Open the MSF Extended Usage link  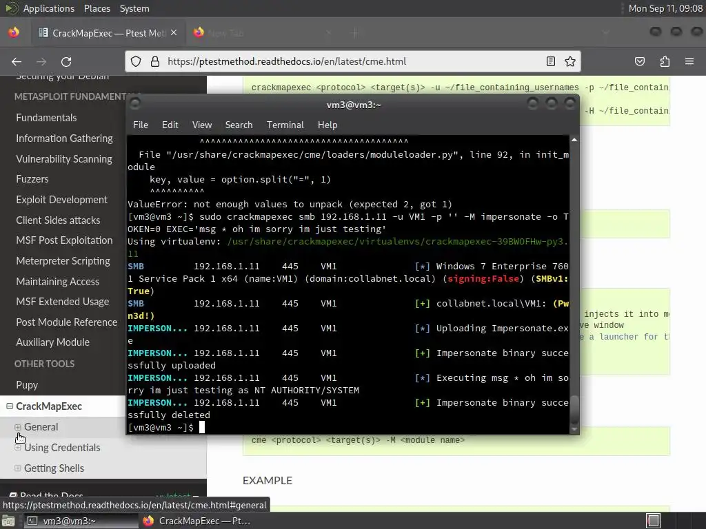[x=63, y=302]
